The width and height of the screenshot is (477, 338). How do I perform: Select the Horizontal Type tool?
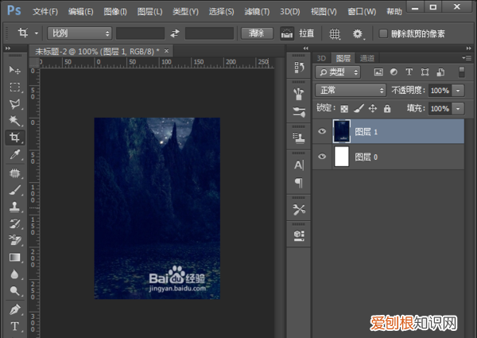coord(14,326)
